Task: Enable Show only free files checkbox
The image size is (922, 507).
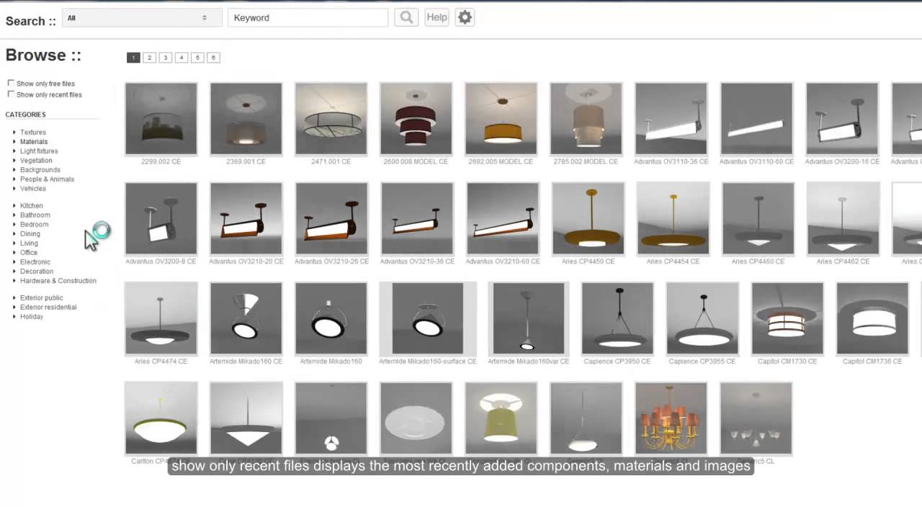Action: (11, 84)
